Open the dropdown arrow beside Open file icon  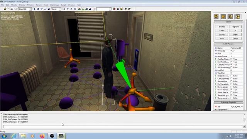coord(8,9)
